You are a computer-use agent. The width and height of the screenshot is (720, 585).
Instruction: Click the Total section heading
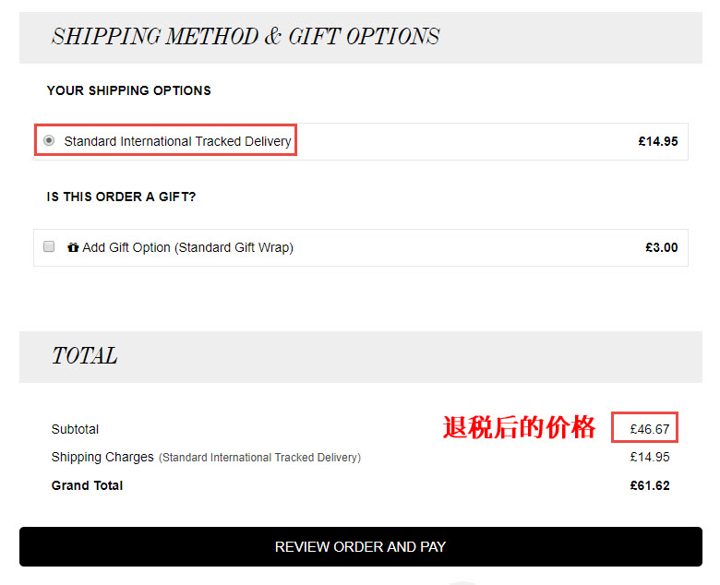[85, 356]
